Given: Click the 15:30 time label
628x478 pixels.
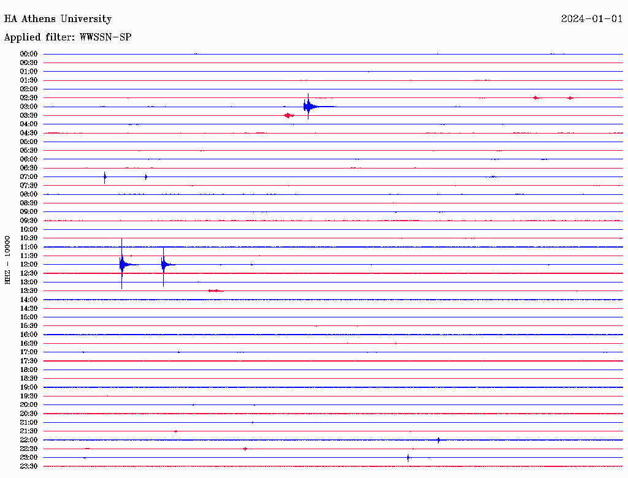Looking at the screenshot, I should point(29,326).
